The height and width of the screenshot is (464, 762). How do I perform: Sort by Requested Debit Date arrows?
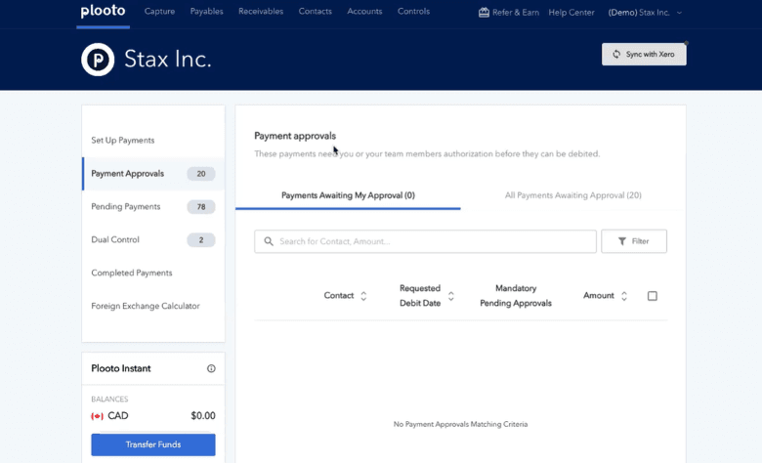click(451, 296)
